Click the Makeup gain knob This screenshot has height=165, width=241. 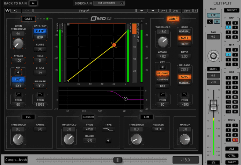(185, 140)
